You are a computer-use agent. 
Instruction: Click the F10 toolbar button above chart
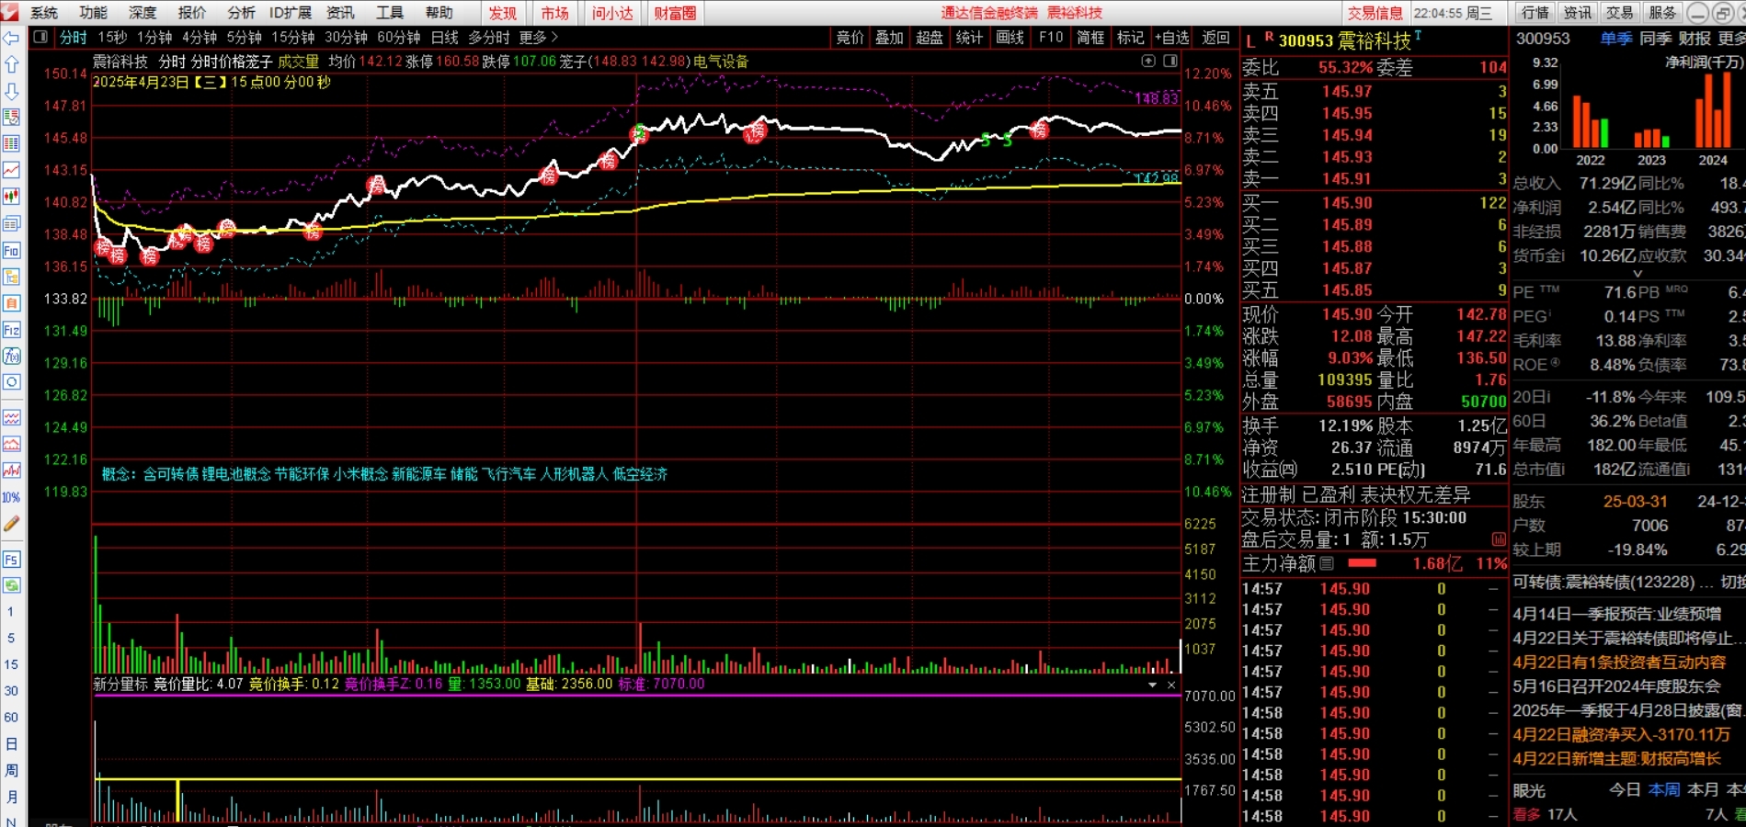[x=1050, y=38]
